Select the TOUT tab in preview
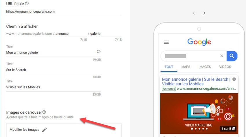Viewport: 246px width, 137px height. click(169, 67)
